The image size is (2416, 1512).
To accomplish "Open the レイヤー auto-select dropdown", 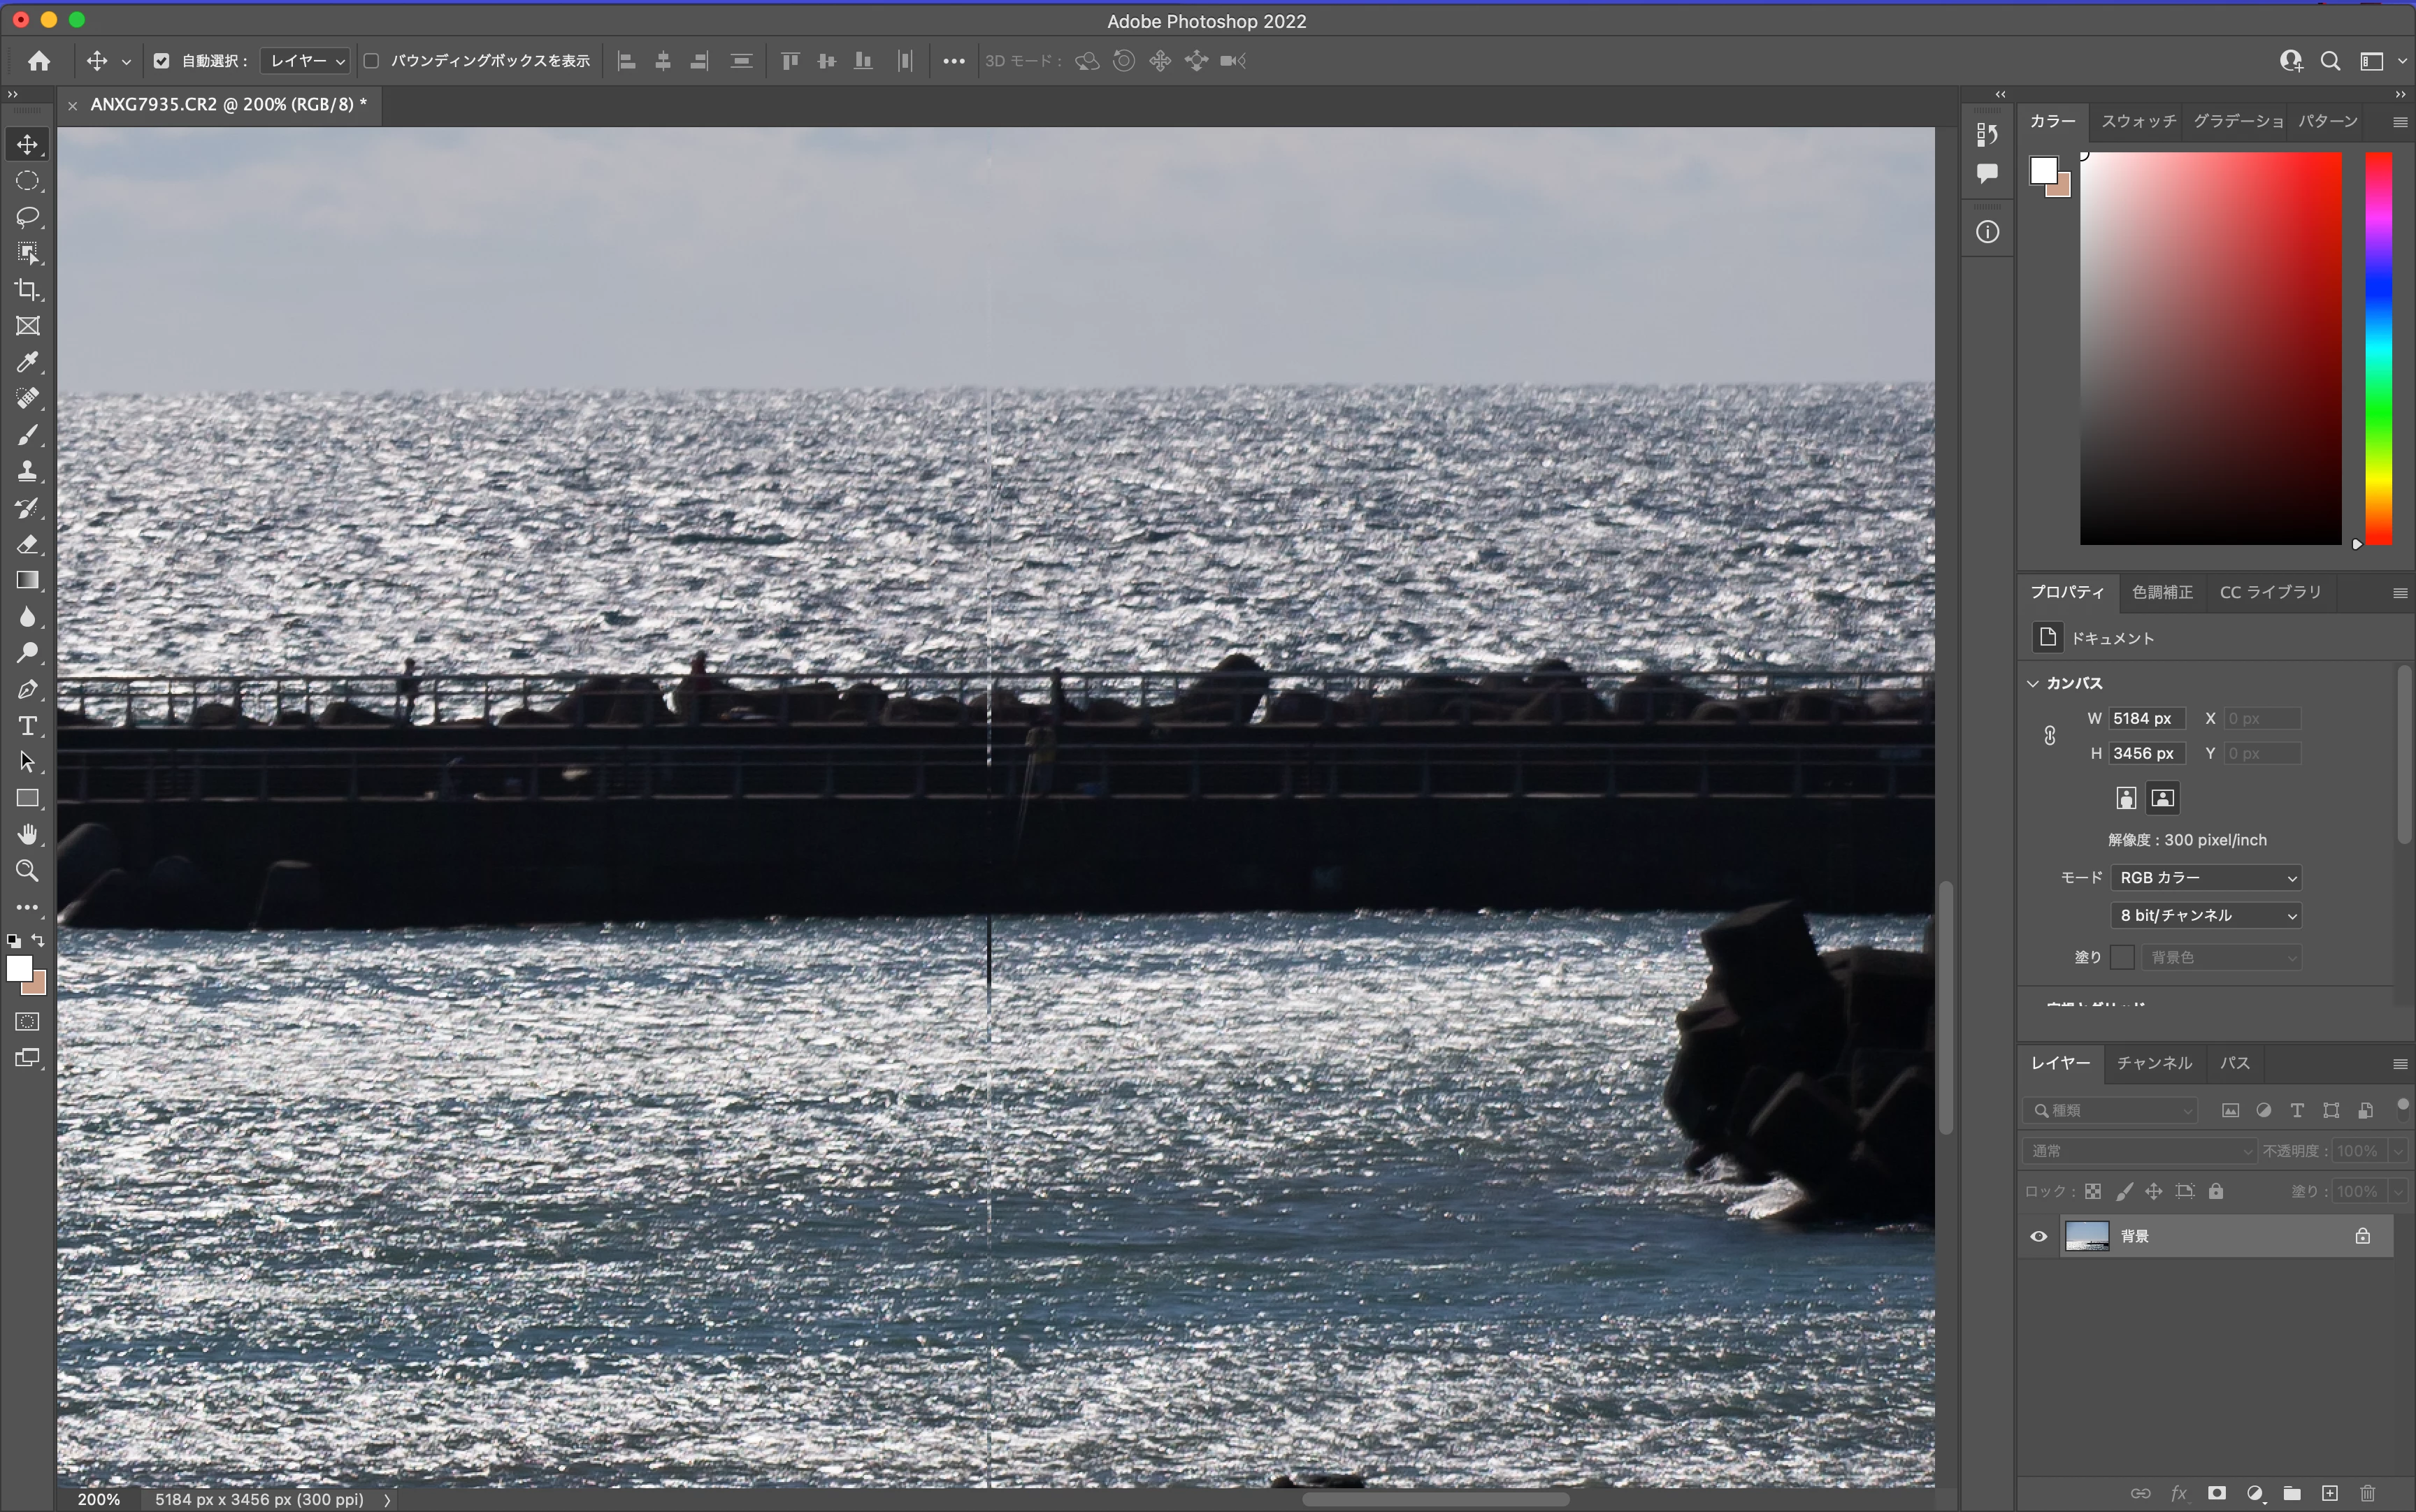I will click(x=305, y=61).
